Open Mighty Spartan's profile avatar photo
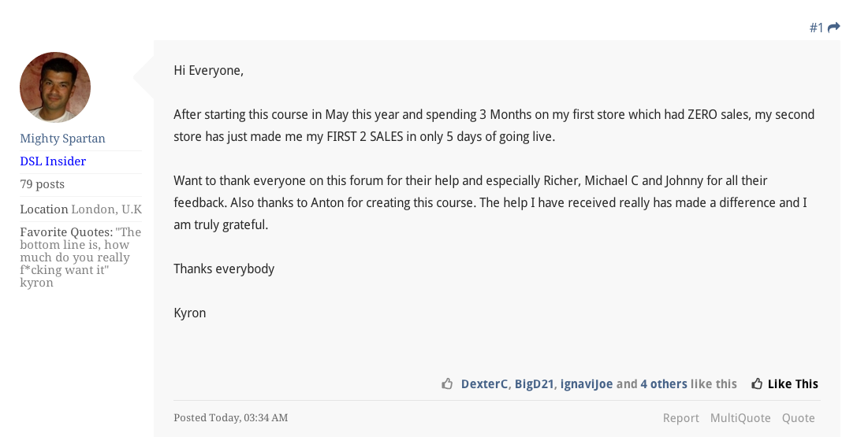857x437 pixels. [55, 87]
